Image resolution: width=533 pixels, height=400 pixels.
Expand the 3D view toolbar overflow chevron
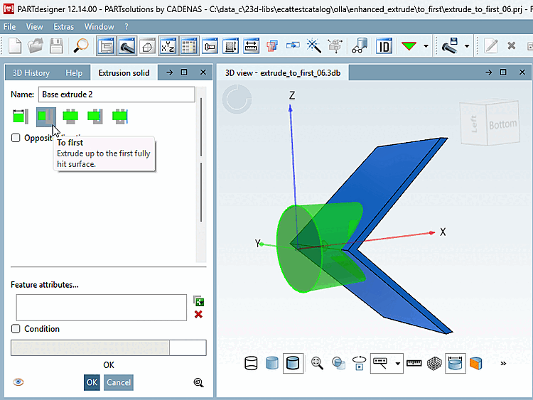tap(503, 363)
